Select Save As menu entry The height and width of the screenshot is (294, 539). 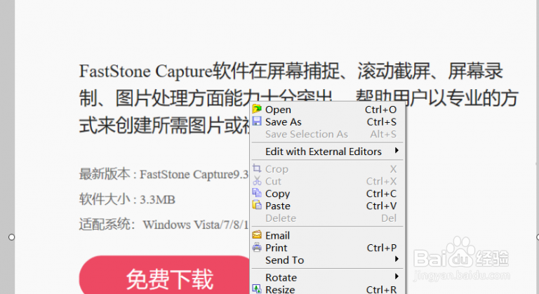click(327, 121)
